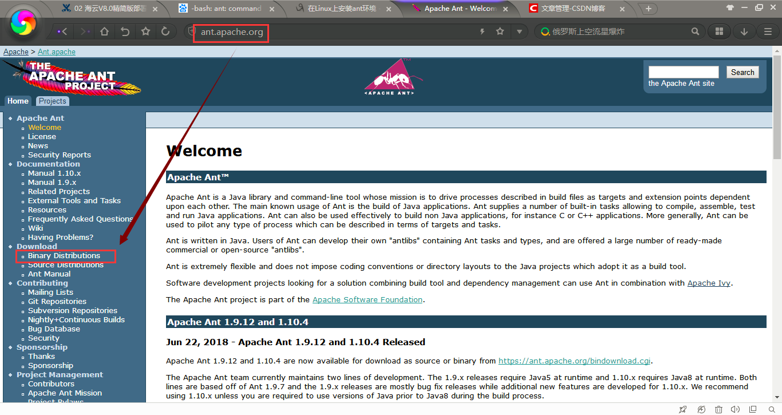Open Source Distributions in sidebar
The image size is (782, 415).
tap(66, 265)
